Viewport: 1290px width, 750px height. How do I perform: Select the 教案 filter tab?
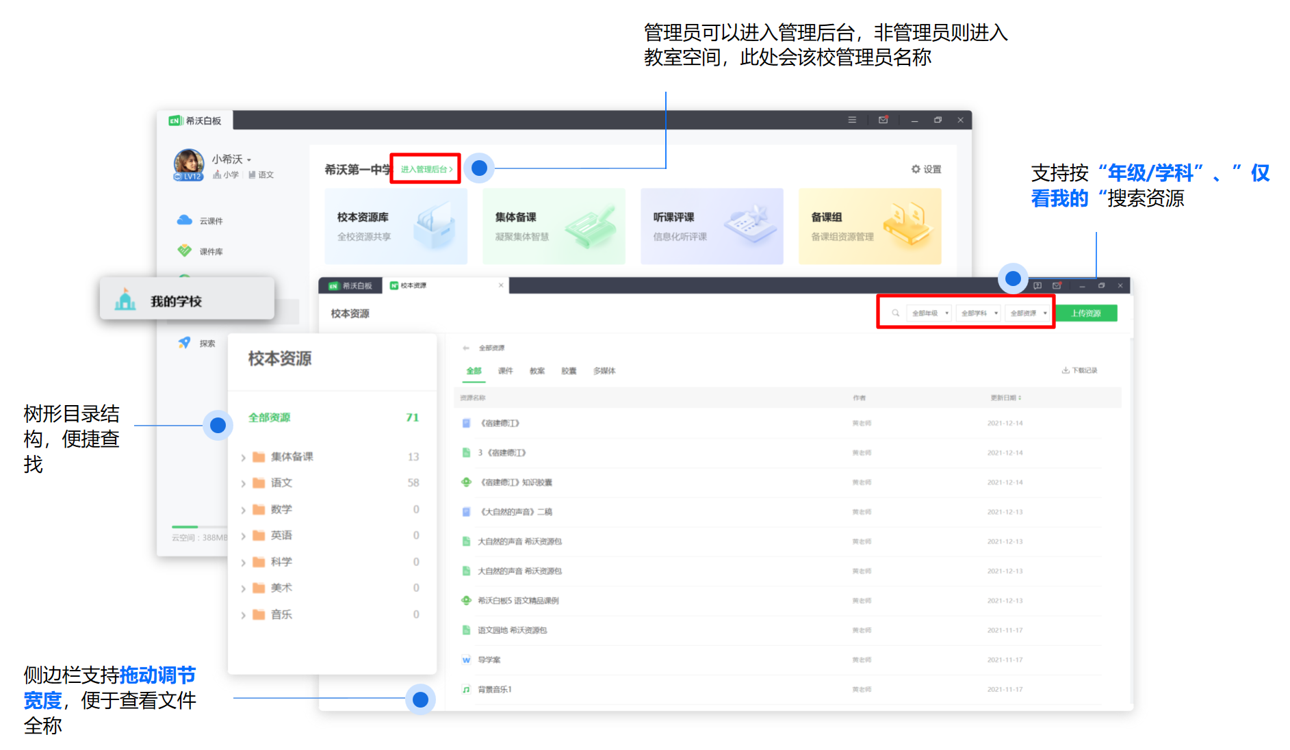tap(537, 371)
